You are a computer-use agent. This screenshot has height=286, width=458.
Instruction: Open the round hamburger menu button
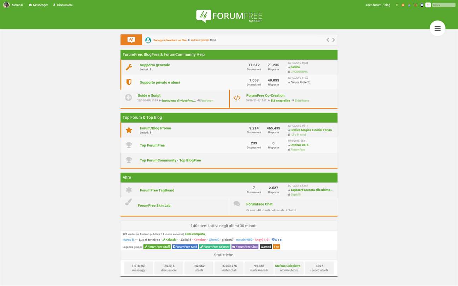click(x=437, y=28)
